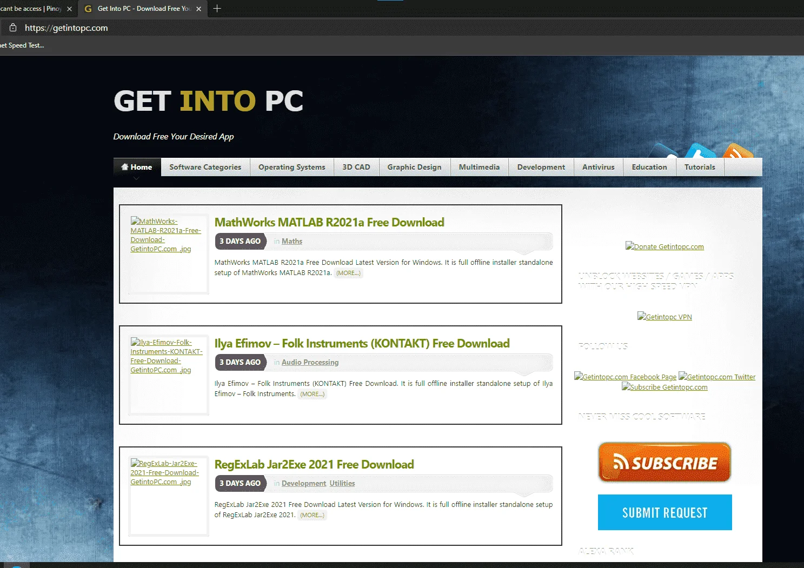Go to the Tutorials section

(700, 167)
